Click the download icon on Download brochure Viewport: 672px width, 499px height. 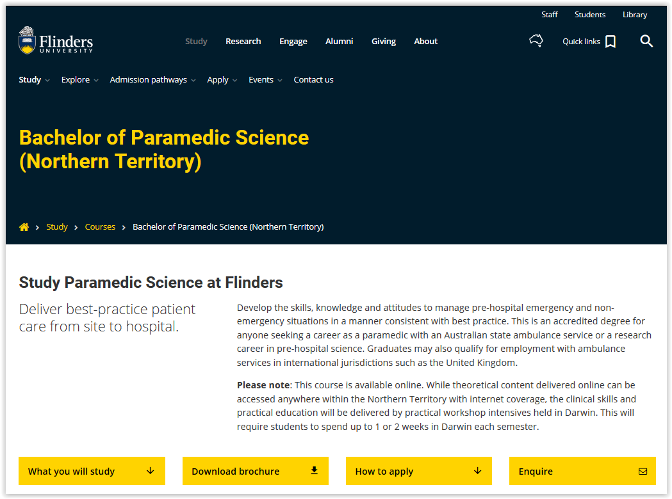tap(314, 470)
